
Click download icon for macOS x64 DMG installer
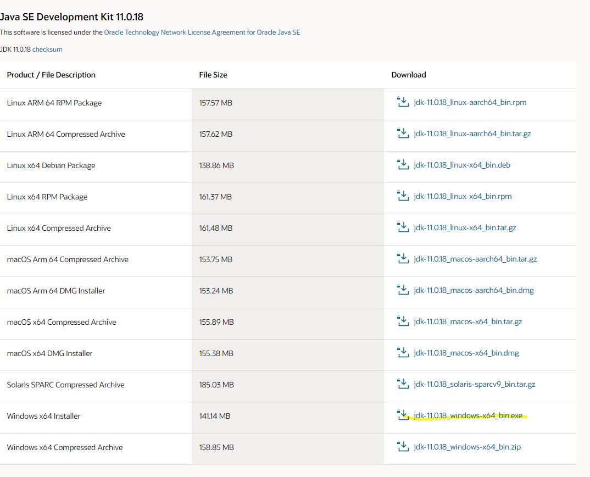point(403,353)
